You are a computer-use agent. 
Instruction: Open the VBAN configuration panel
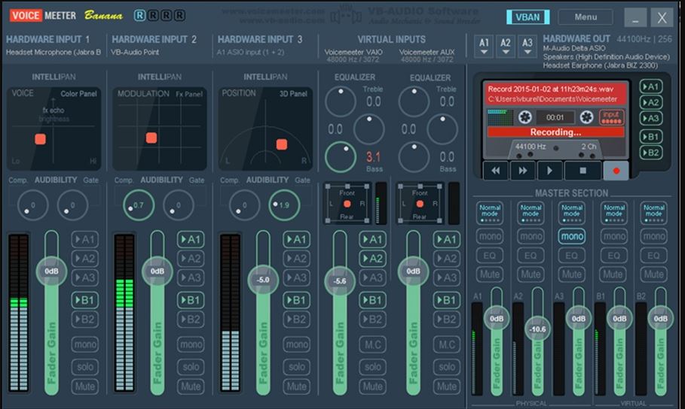528,17
